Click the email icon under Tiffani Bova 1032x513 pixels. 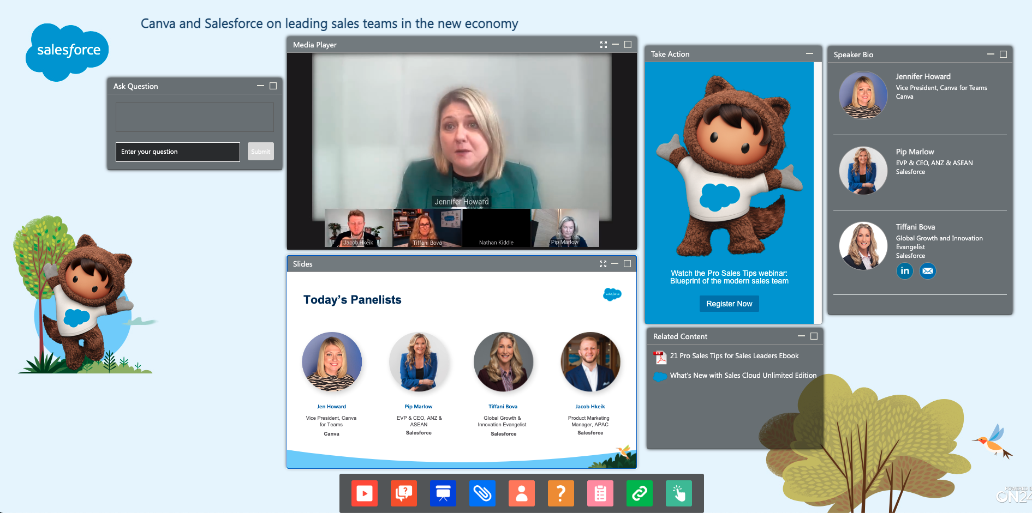point(927,271)
